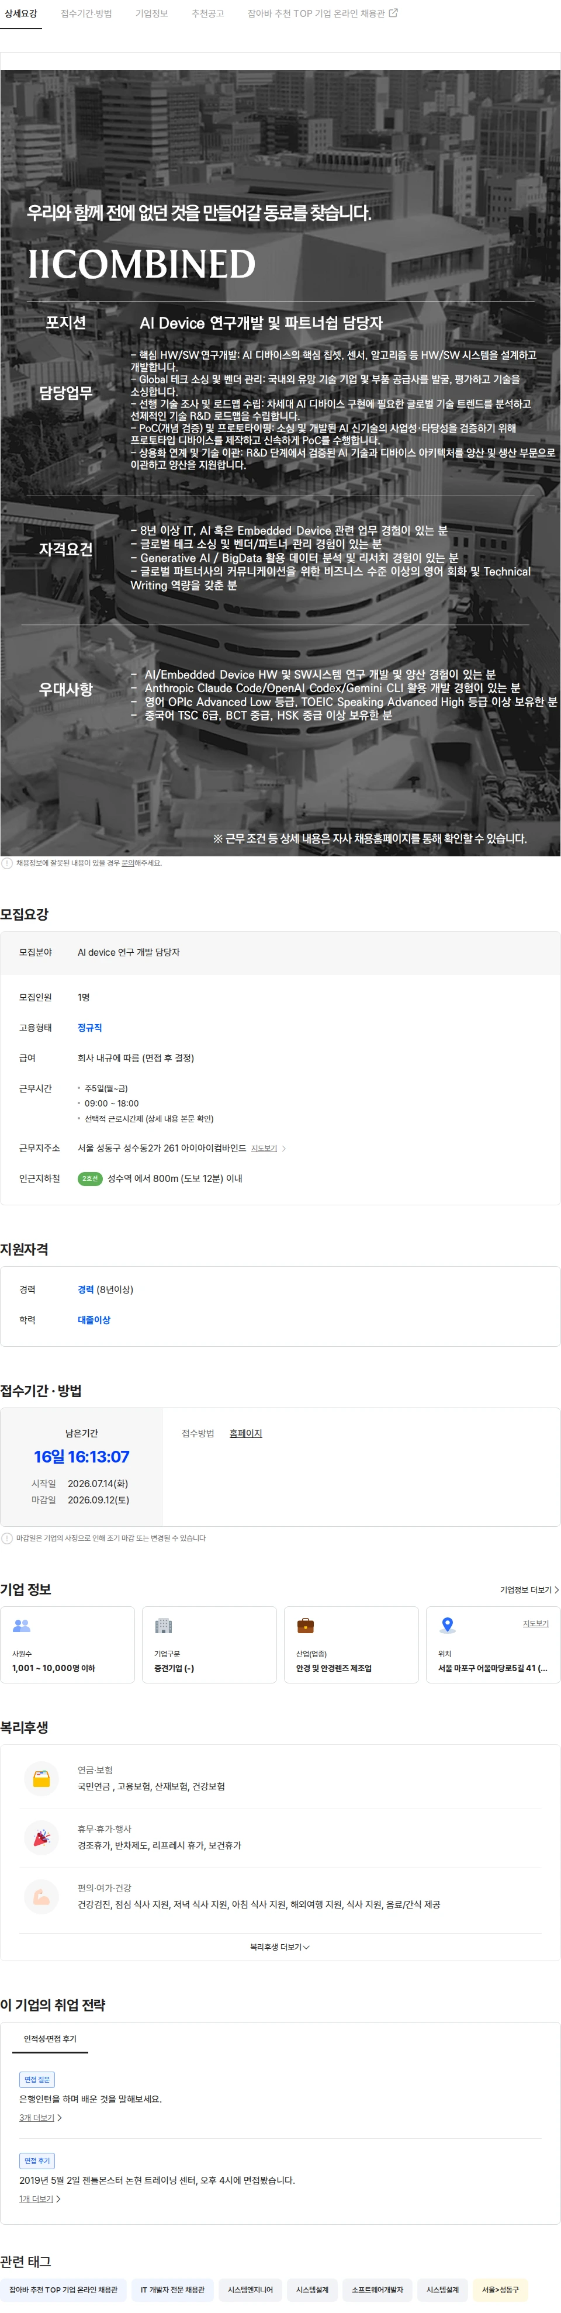
Task: Click the 회사 내규에 따름 (면접 후 결정) text
Action: tap(136, 1058)
